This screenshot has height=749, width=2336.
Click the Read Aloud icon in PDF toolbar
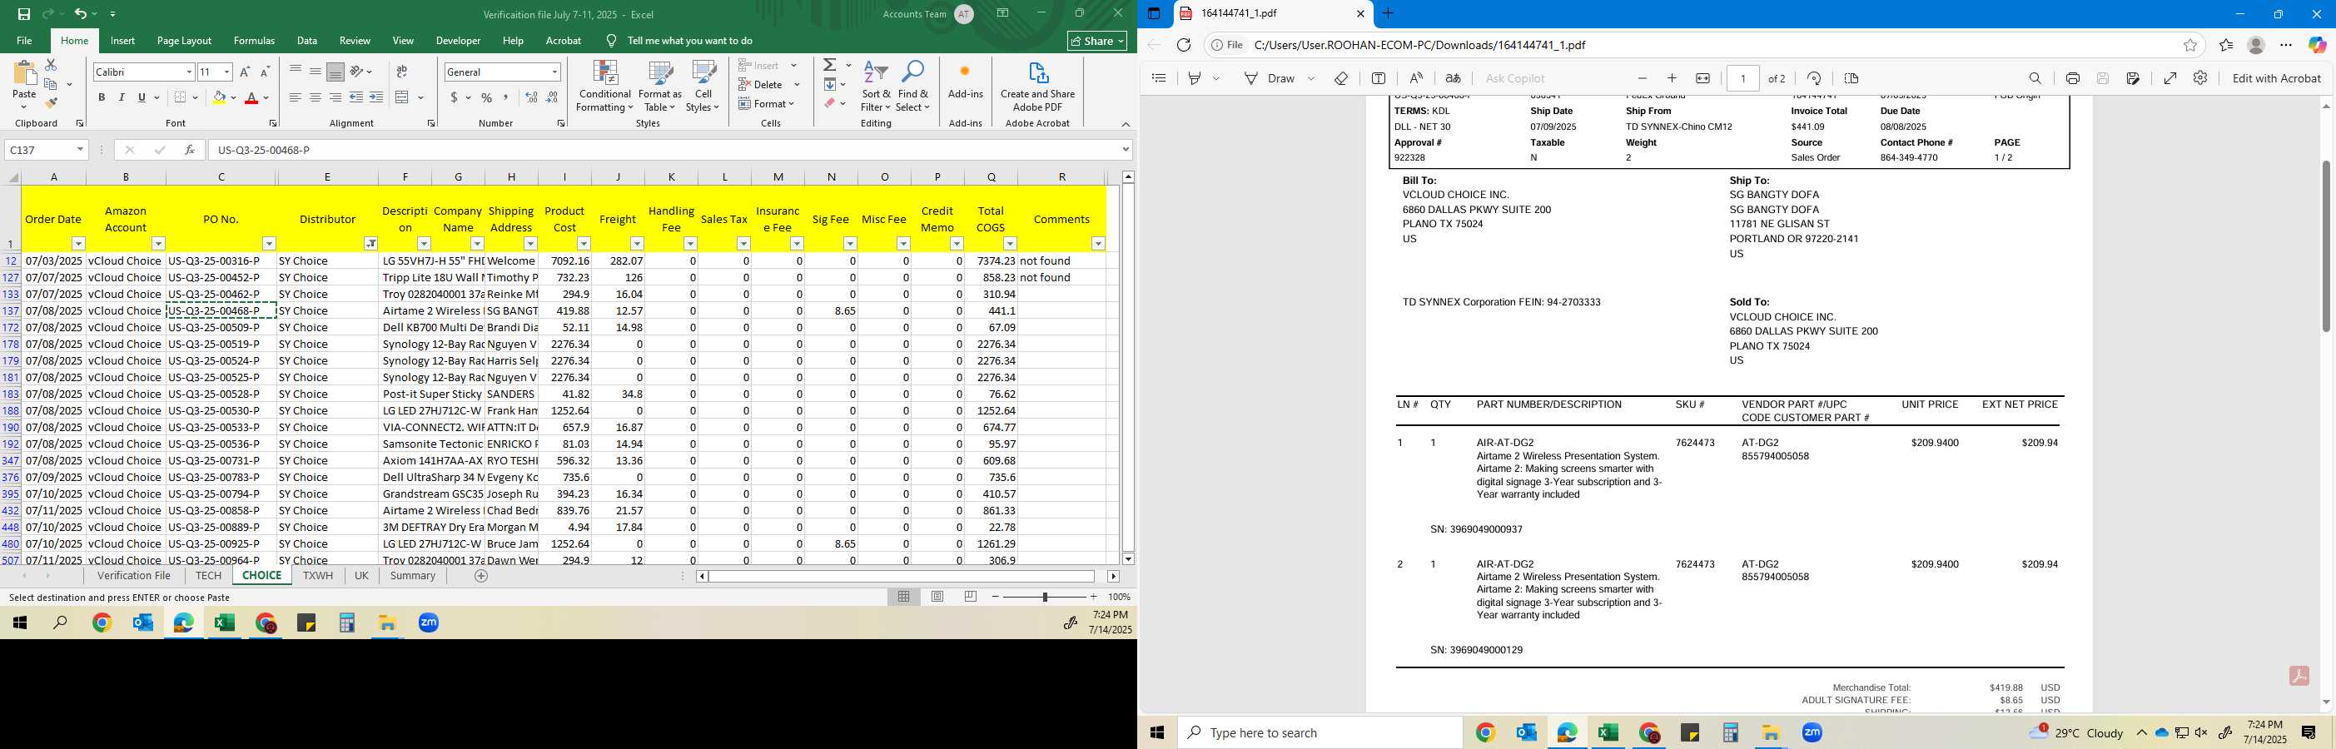tap(1416, 78)
